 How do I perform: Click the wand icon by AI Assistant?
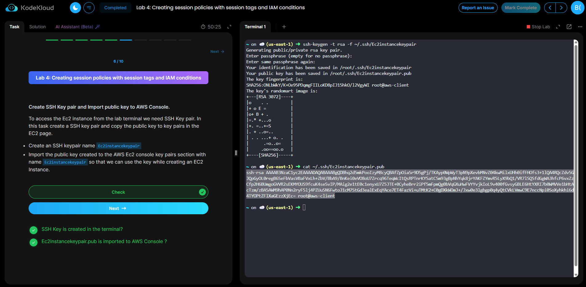[98, 27]
